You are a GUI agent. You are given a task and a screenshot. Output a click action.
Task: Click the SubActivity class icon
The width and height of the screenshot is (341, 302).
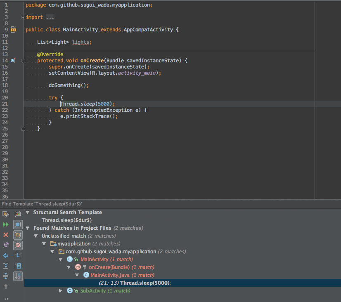point(70,290)
